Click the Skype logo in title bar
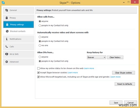This screenshot has height=108, width=140. (3, 3)
